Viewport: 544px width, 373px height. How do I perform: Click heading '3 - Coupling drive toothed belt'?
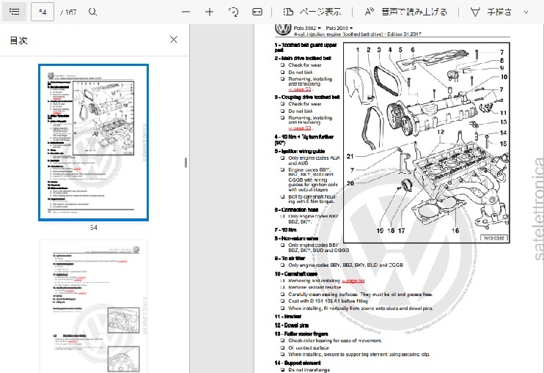tap(307, 97)
